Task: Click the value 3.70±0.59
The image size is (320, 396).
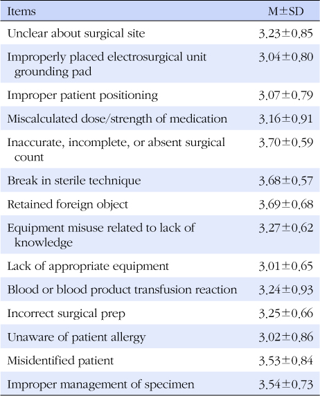Action: coord(286,143)
